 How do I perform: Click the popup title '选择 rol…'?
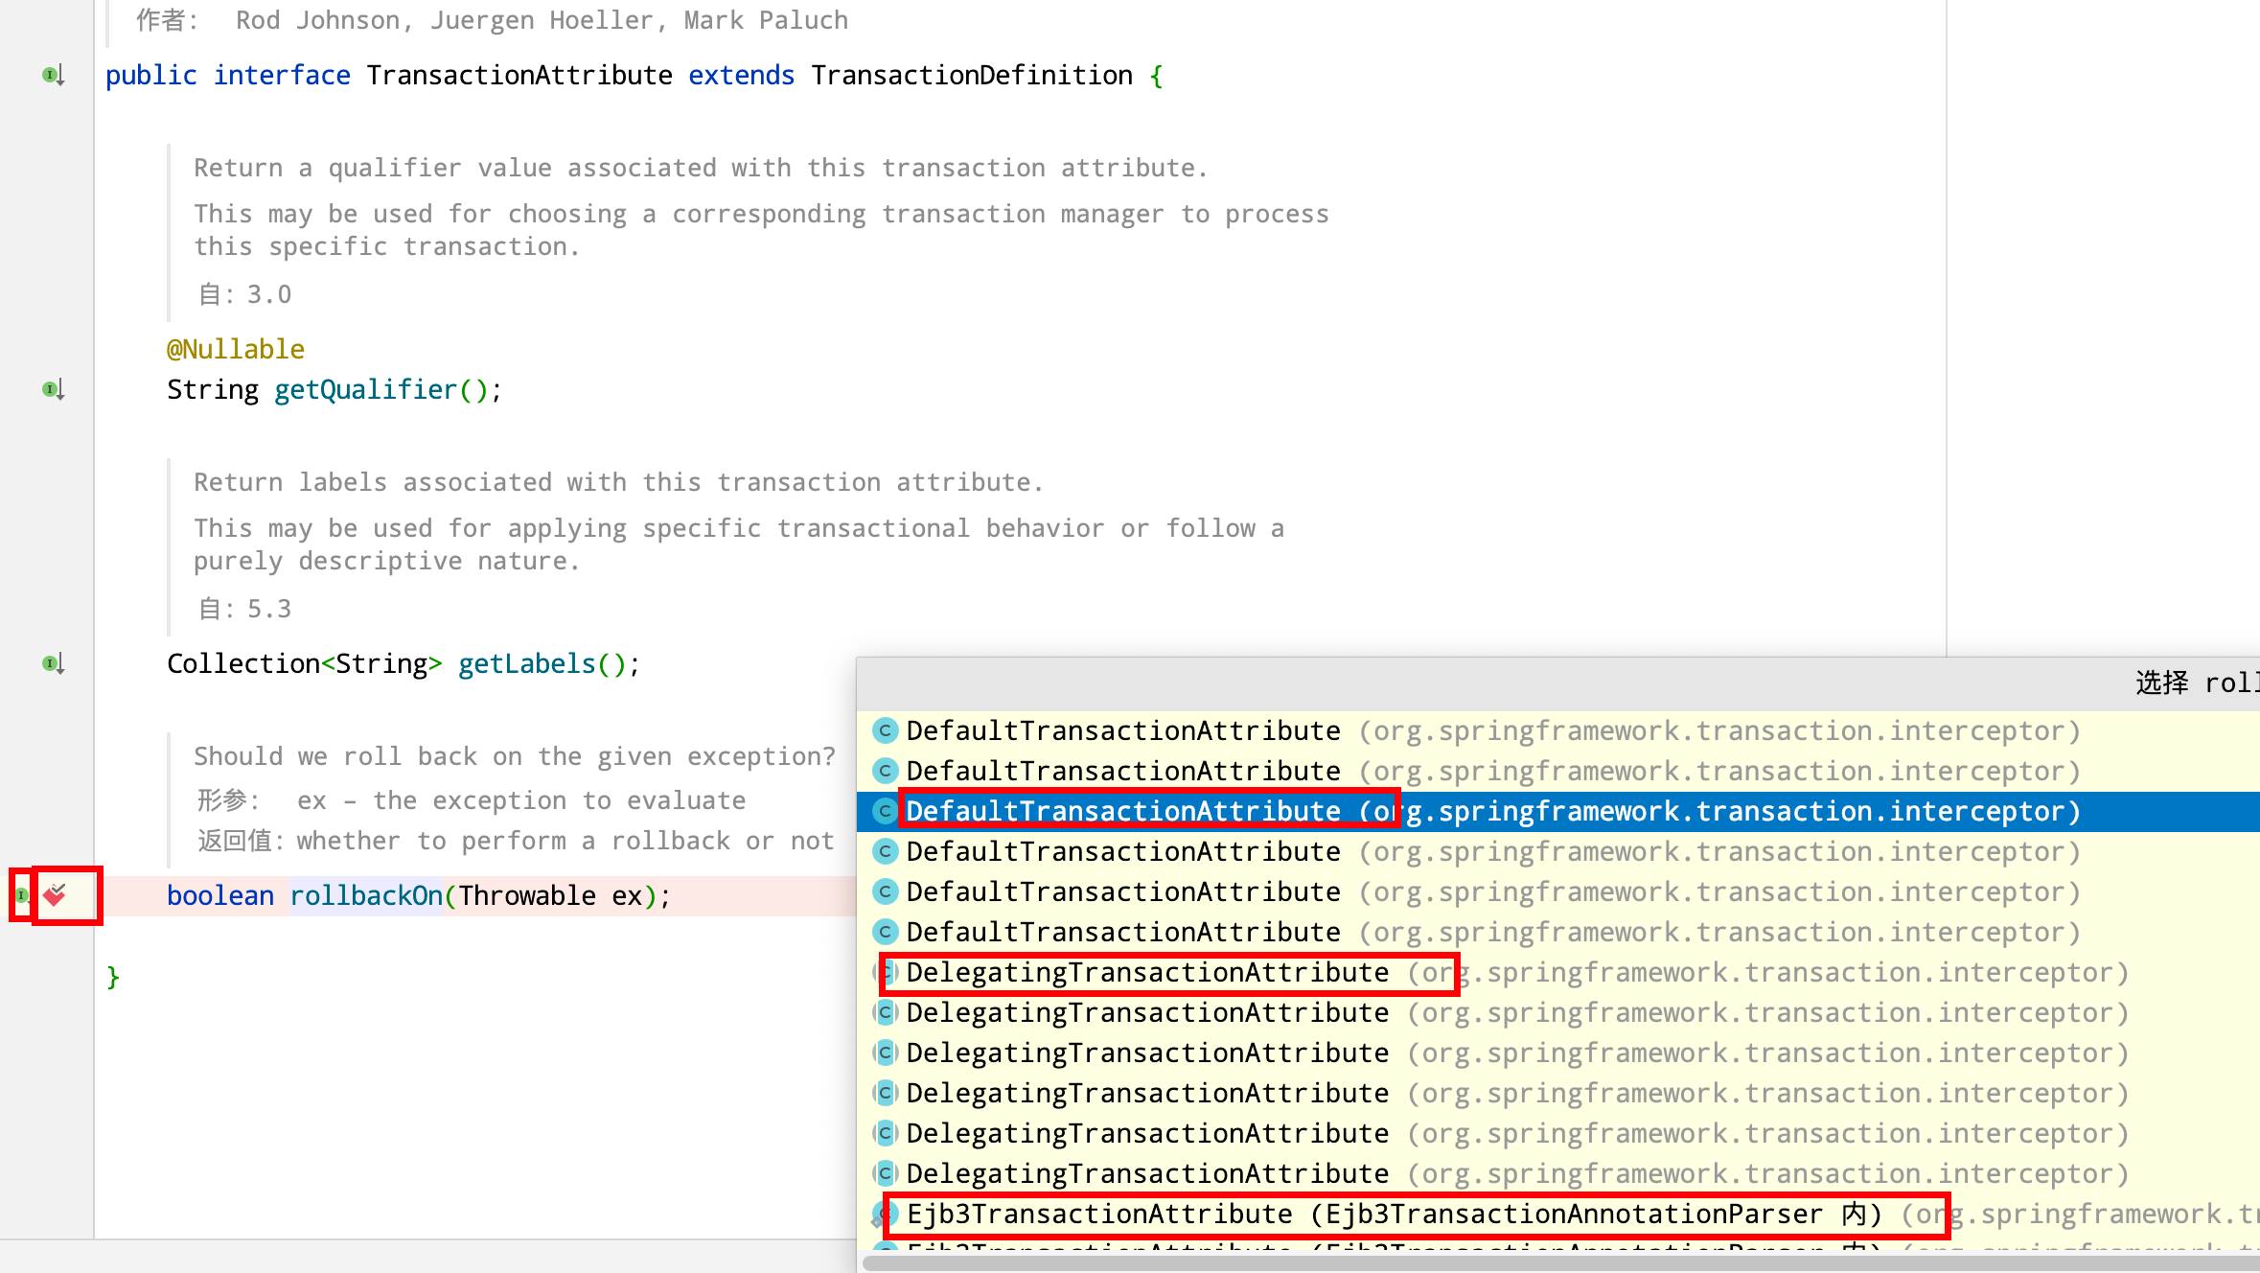coord(2197,683)
